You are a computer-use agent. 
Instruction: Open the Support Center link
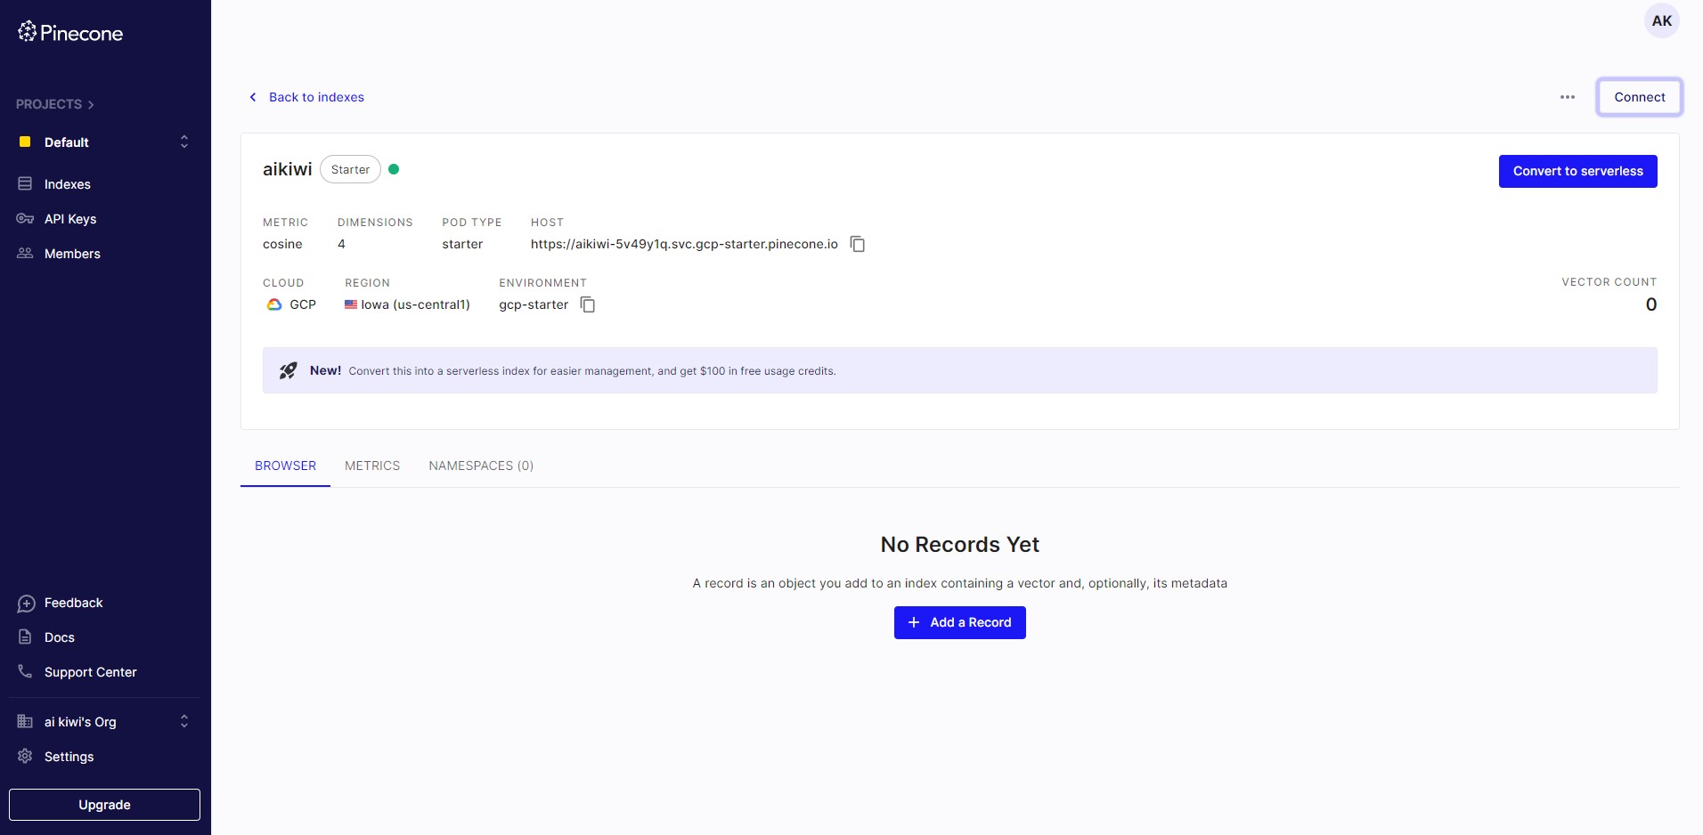tap(91, 672)
